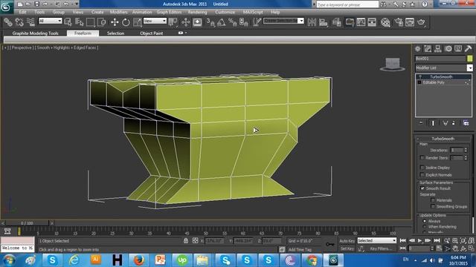Click Configure Modifier Sets icon
The height and width of the screenshot is (267, 476).
click(466, 123)
